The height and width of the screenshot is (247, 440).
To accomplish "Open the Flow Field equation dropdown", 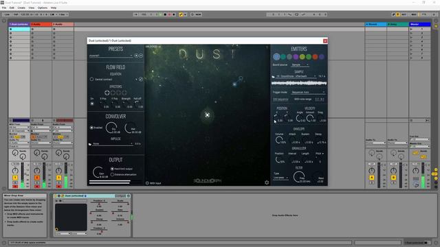I will (x=115, y=80).
